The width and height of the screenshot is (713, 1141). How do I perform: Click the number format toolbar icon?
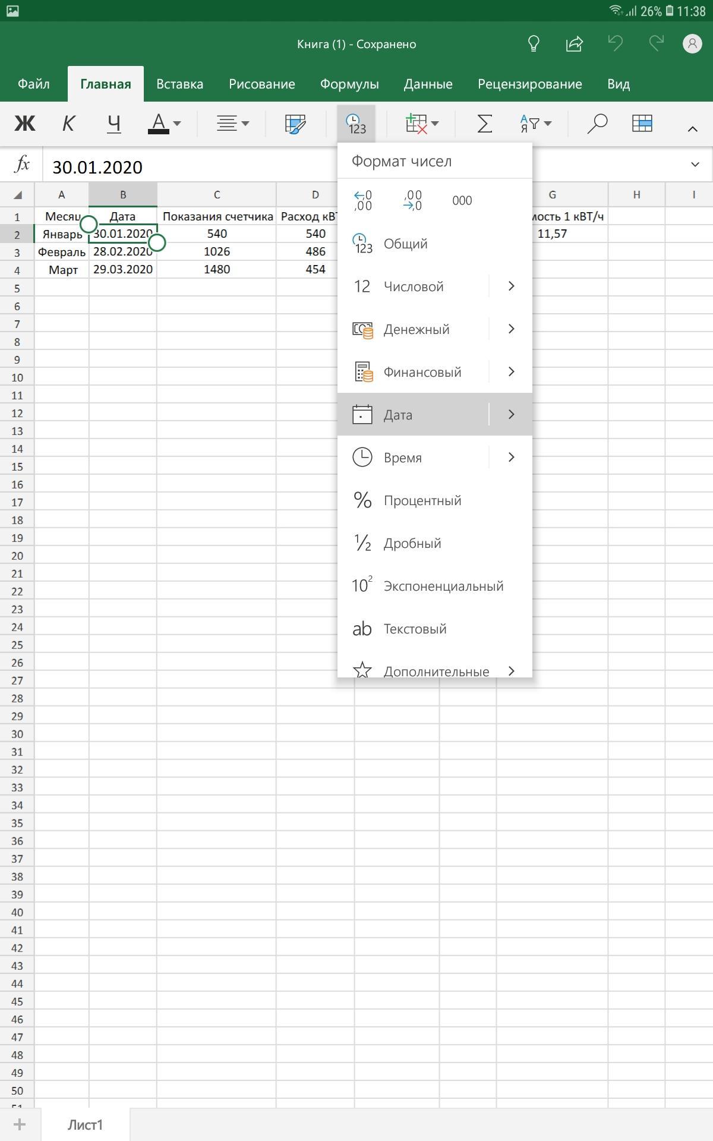356,124
